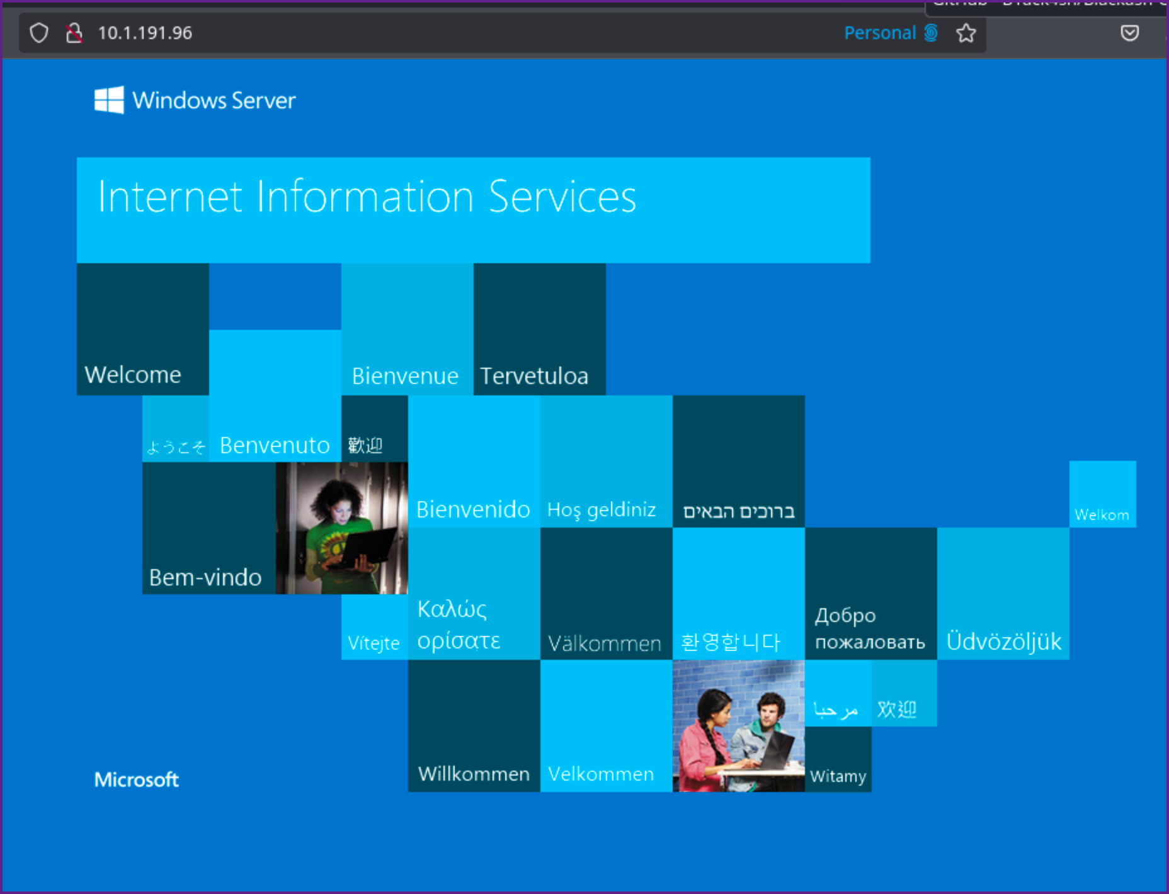The image size is (1169, 894).
Task: Click the Tervetuloa tile
Action: point(540,329)
